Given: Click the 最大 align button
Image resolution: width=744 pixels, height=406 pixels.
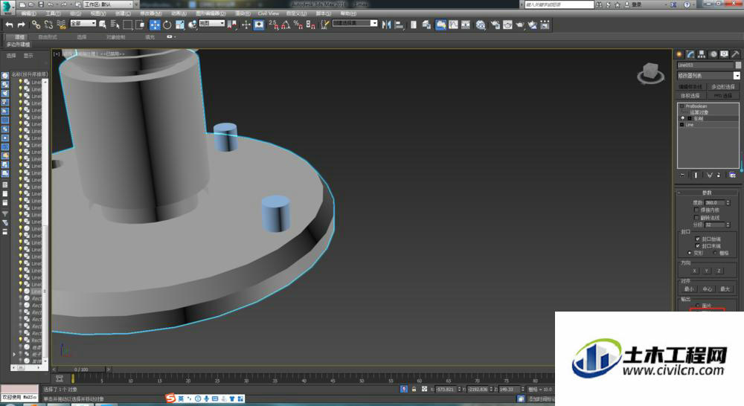Looking at the screenshot, I should tap(725, 289).
